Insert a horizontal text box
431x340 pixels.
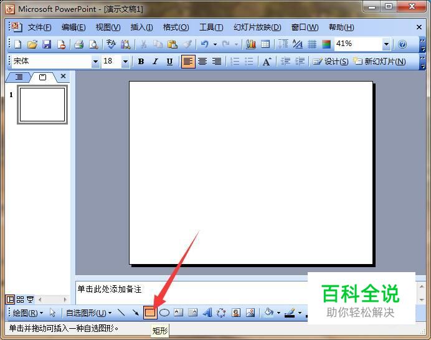(x=179, y=313)
